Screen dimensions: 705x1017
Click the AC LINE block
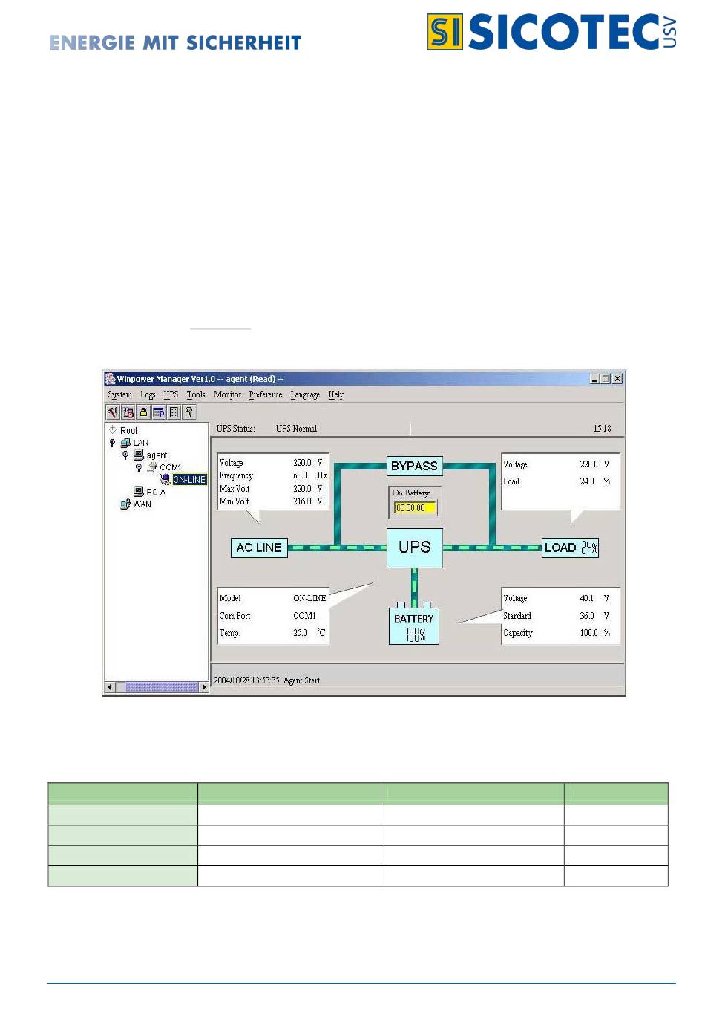(259, 548)
